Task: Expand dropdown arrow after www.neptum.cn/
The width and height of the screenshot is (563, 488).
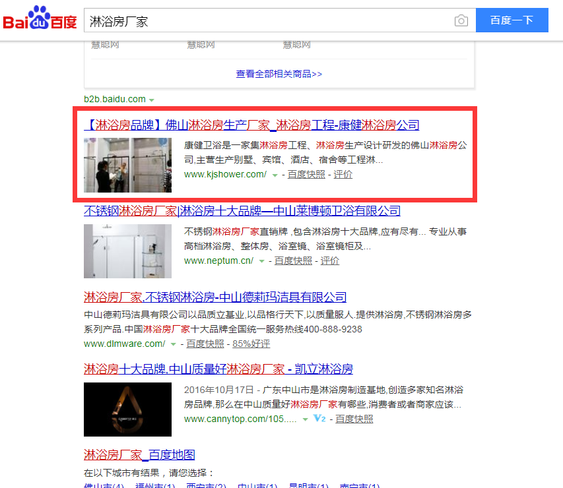Action: [x=262, y=262]
